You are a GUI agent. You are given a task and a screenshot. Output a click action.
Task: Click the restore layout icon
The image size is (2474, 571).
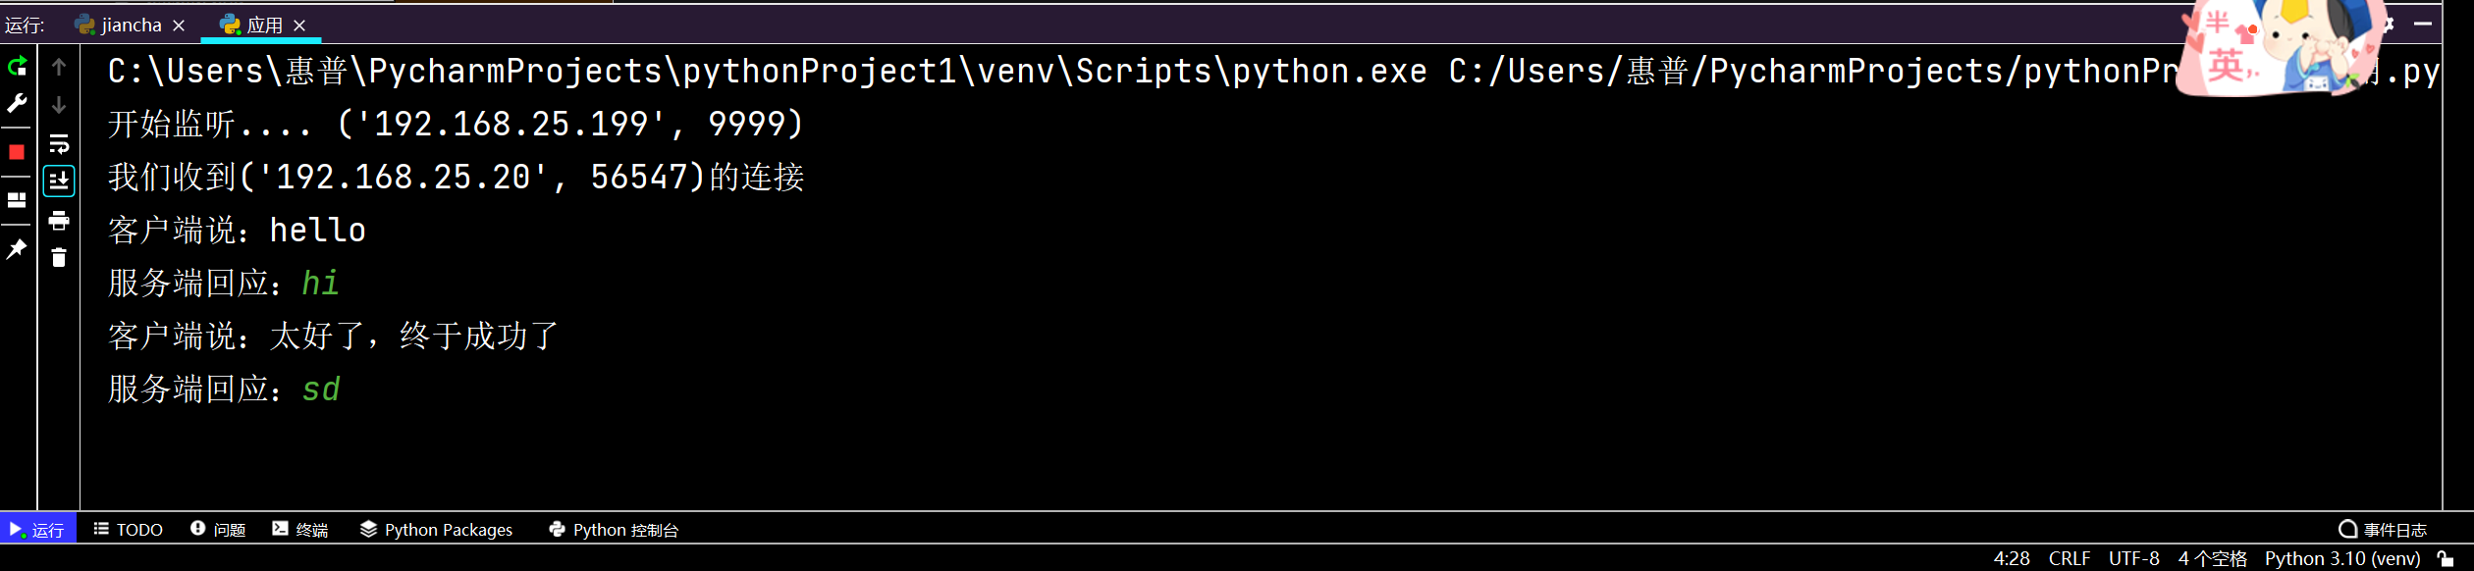tap(17, 200)
